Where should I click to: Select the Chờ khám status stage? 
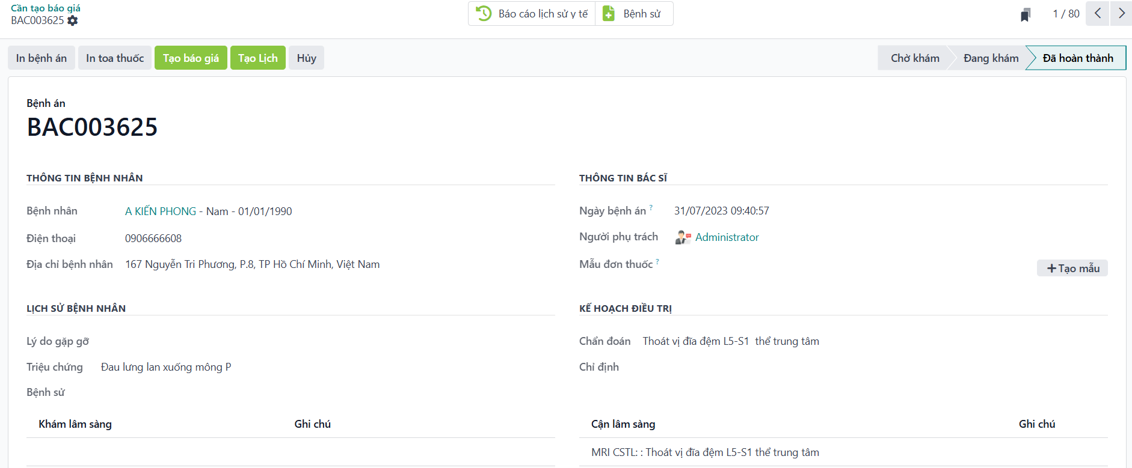pyautogui.click(x=914, y=58)
